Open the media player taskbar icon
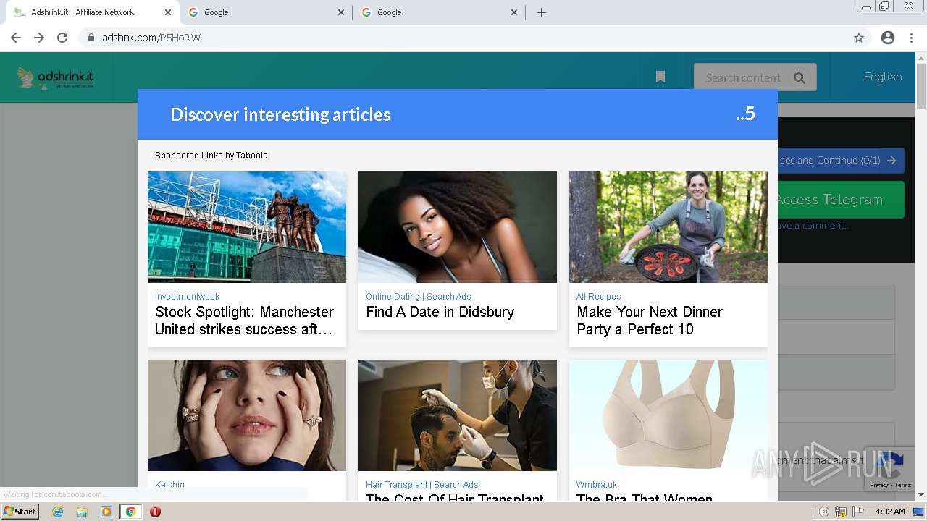 pos(106,512)
